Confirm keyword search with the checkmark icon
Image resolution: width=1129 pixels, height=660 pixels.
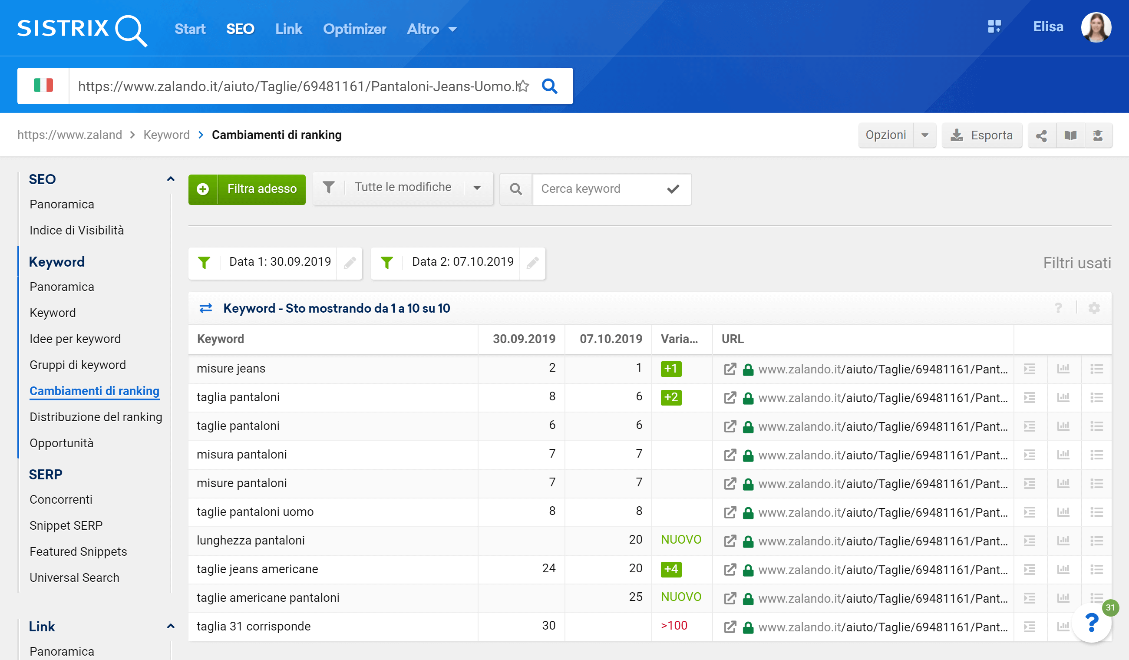click(x=673, y=189)
